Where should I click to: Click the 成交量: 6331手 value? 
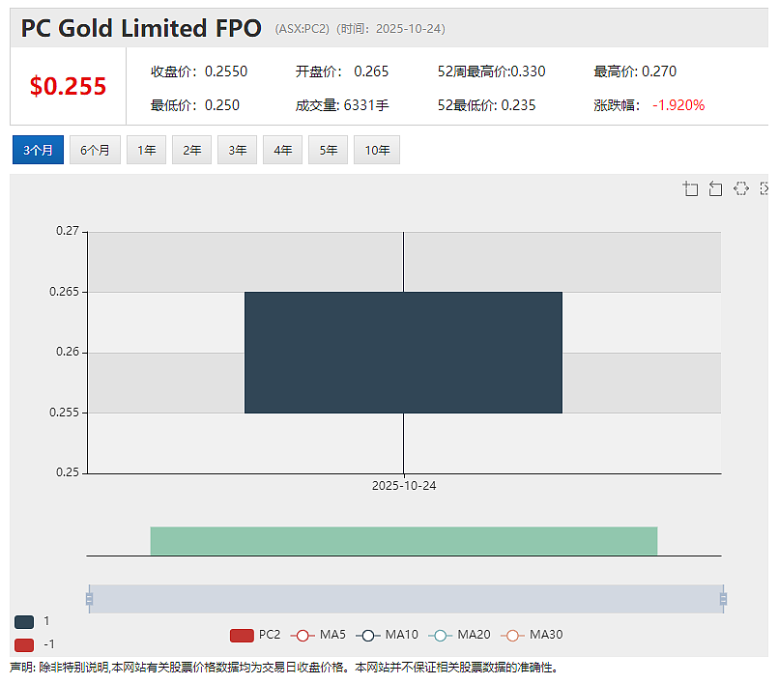[x=342, y=105]
